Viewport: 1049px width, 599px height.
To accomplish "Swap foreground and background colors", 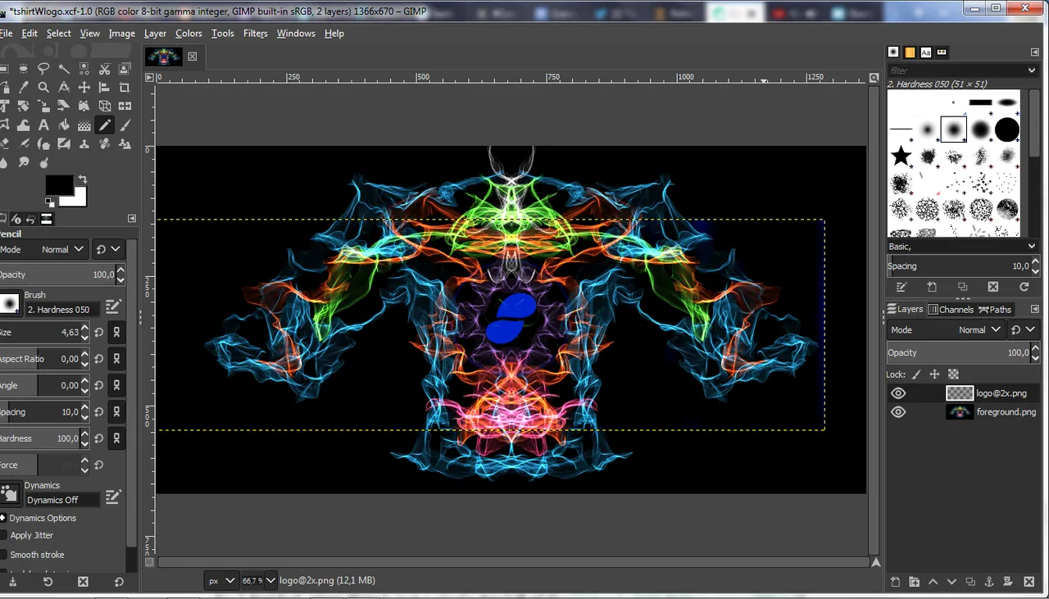I will point(82,179).
